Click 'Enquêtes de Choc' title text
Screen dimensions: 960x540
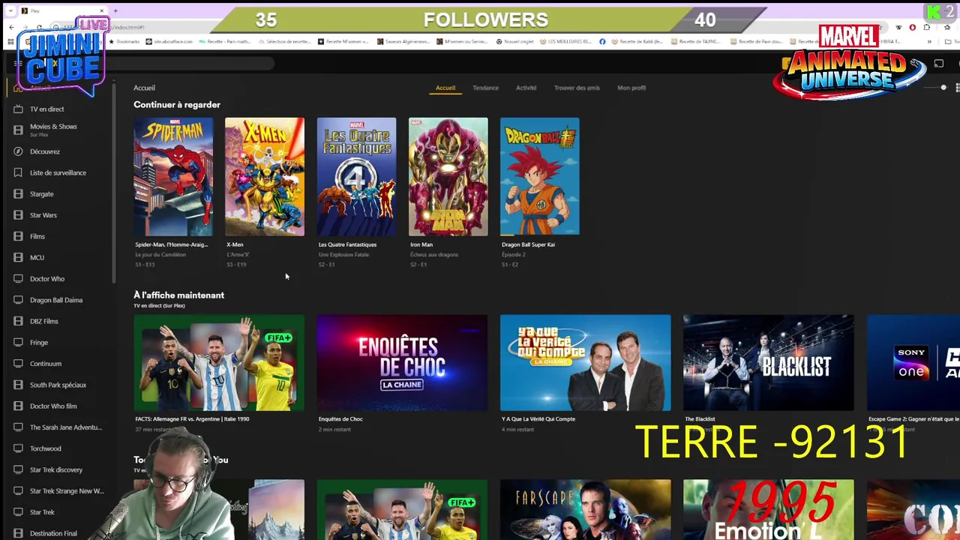tap(340, 419)
